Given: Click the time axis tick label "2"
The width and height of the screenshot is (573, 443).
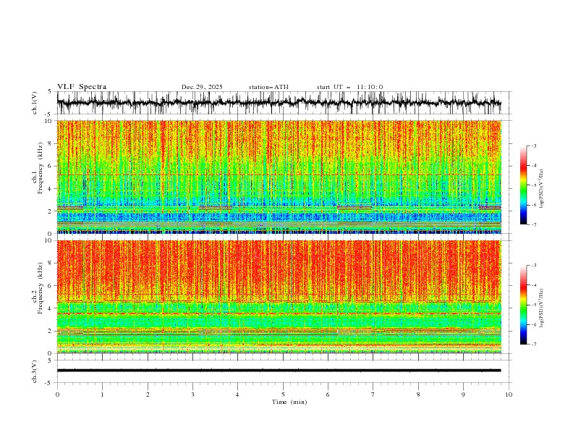Looking at the screenshot, I should (x=148, y=395).
